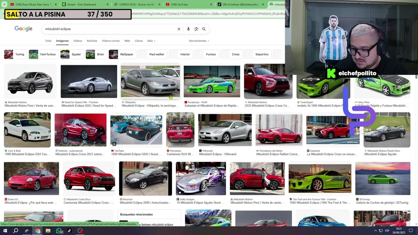Open Chrome from the taskbar
Image resolution: width=418 pixels, height=235 pixels.
click(38, 231)
